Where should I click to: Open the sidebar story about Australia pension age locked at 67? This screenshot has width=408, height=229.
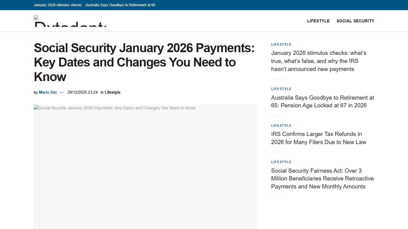click(322, 101)
